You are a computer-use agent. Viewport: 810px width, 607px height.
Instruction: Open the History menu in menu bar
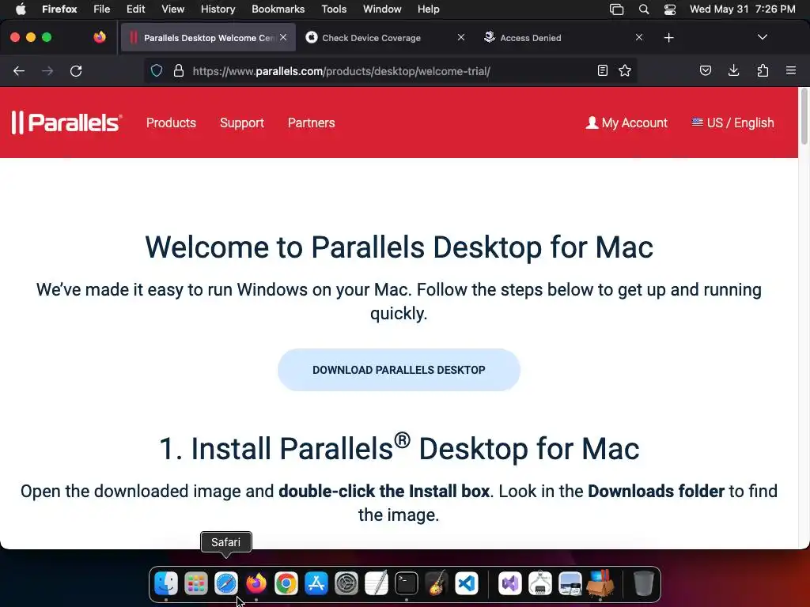click(x=218, y=9)
